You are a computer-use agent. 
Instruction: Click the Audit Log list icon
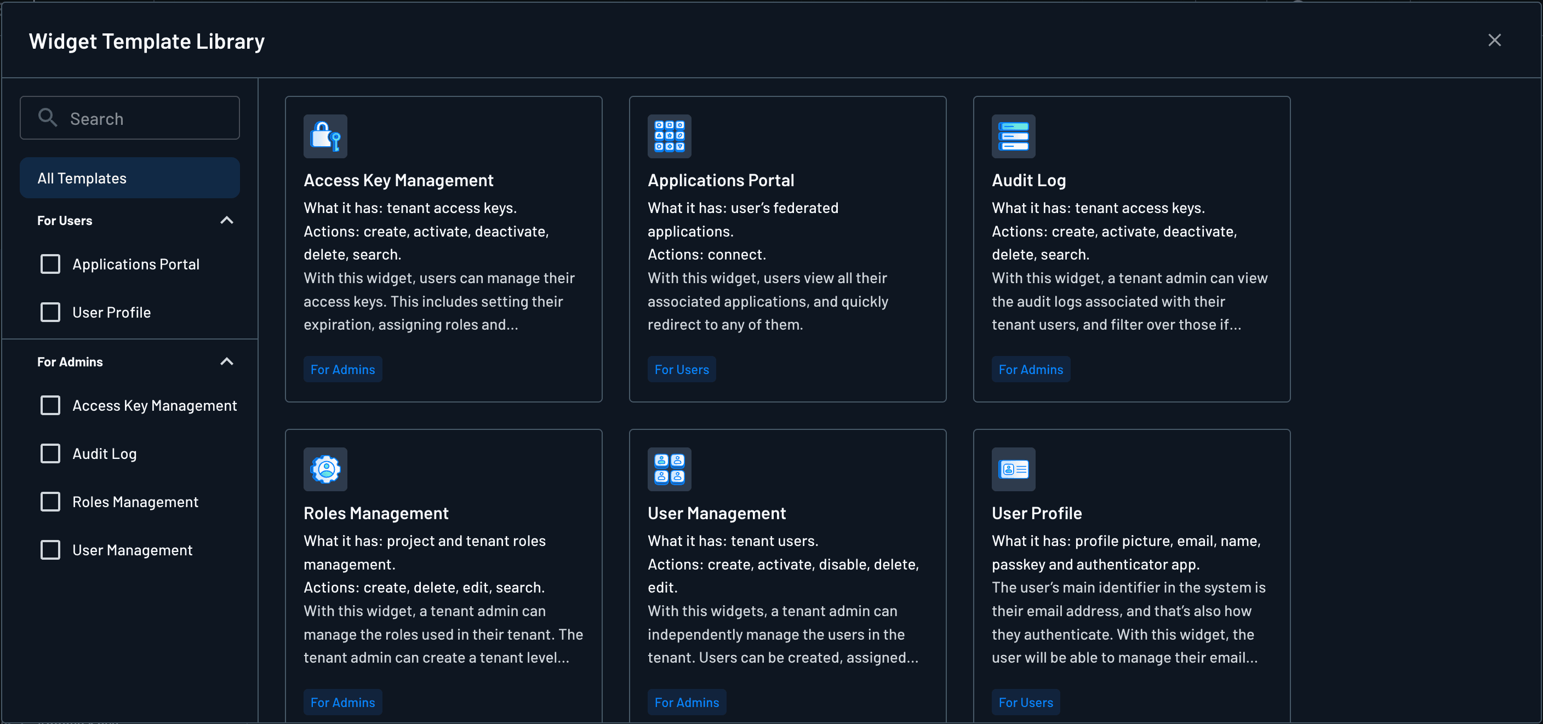(1013, 136)
